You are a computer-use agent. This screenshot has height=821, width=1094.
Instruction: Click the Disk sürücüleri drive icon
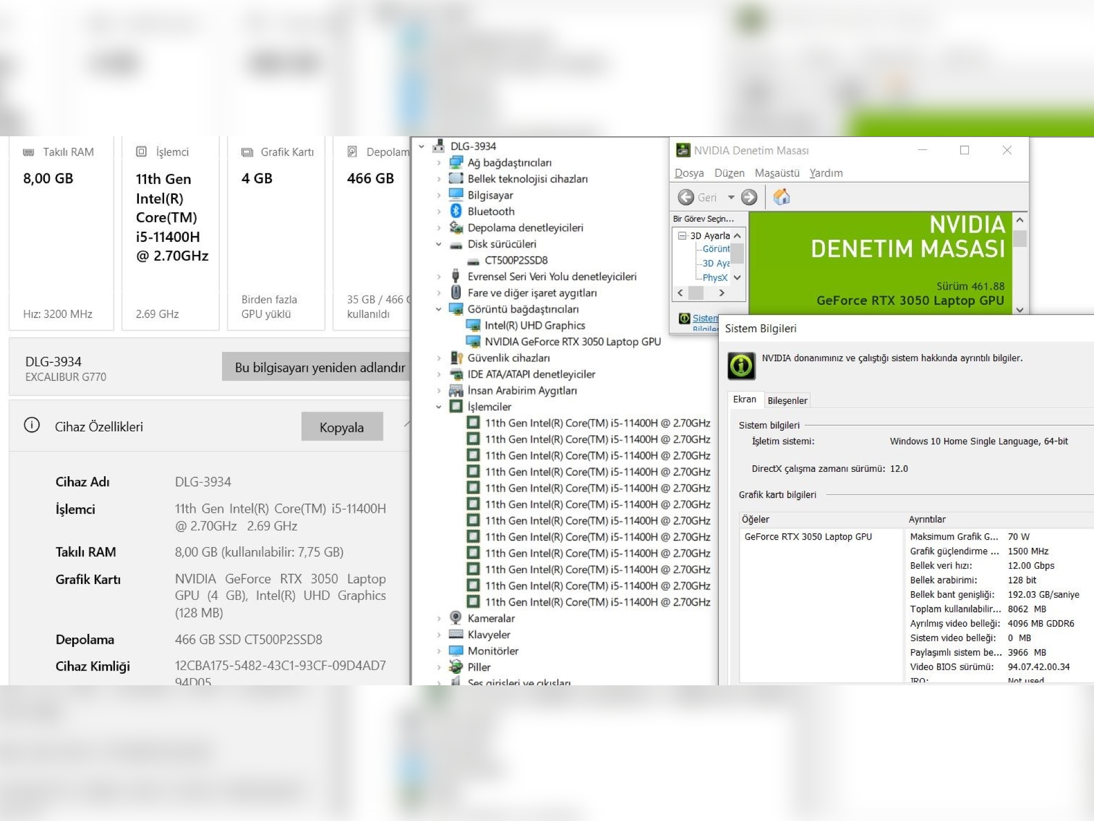456,245
